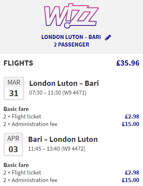Click the FLIGHTS section heading
This screenshot has width=143, height=186.
(18, 63)
